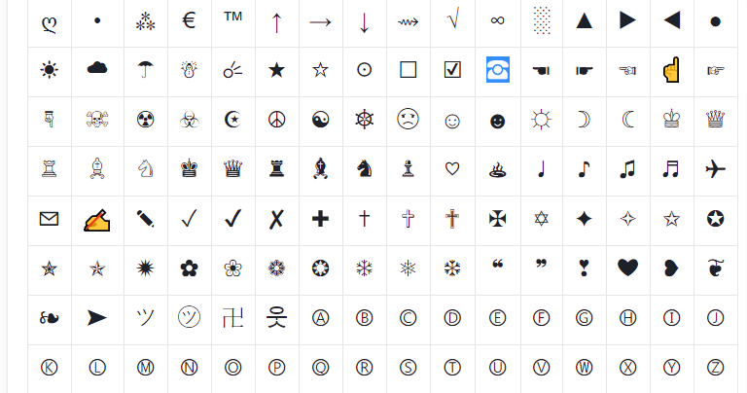Select the checked ballot box symbol
Screen dimensions: 747x393
pos(452,70)
